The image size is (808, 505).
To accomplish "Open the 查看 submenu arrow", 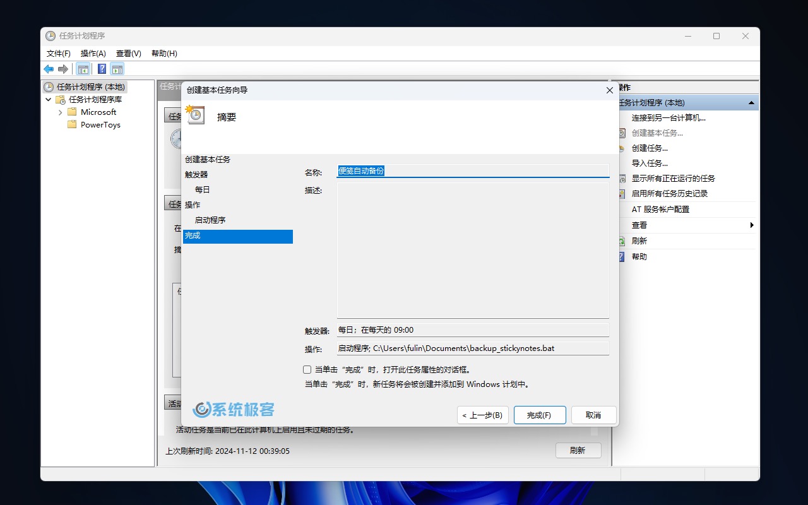I will point(752,225).
